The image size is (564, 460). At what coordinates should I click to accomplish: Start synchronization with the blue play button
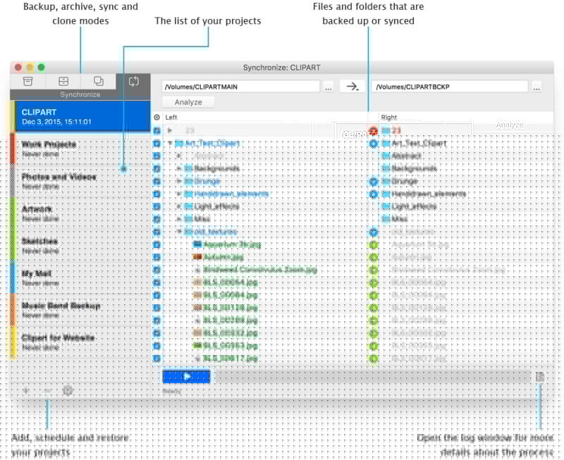tap(186, 377)
